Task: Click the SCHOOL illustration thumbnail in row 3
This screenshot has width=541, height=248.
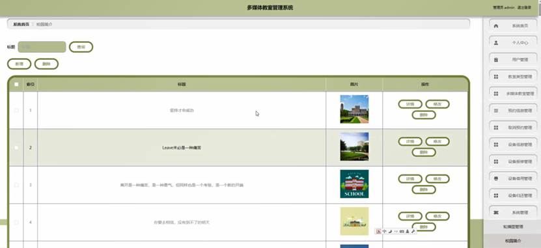Action: (354, 184)
